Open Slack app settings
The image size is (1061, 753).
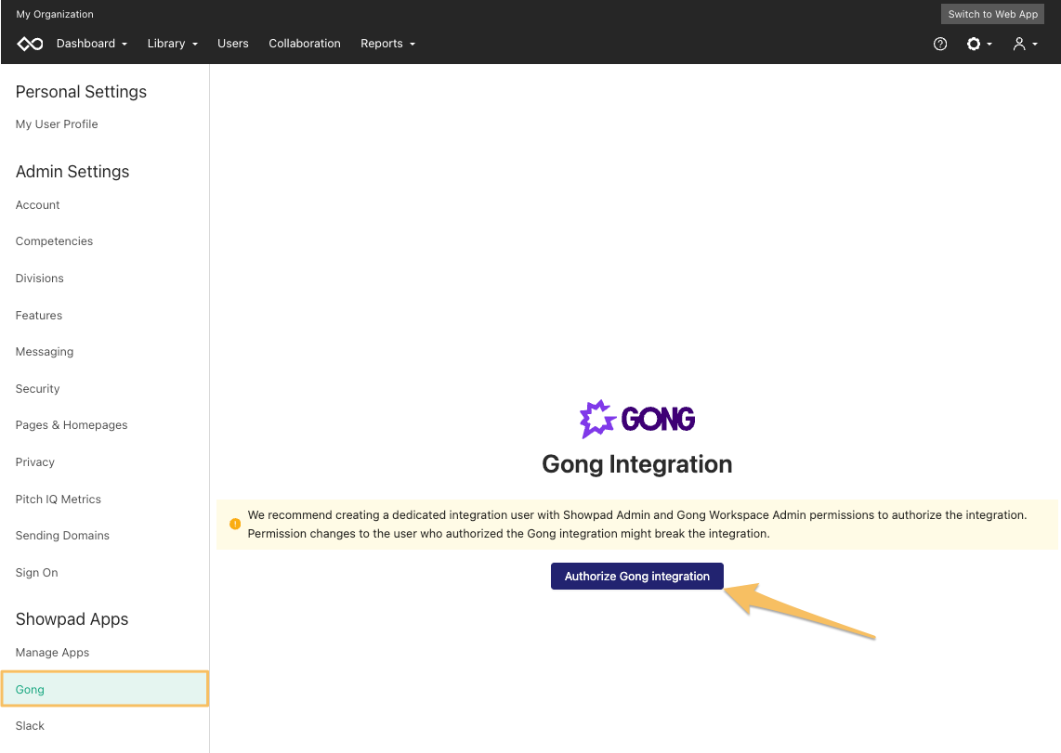[x=30, y=726]
